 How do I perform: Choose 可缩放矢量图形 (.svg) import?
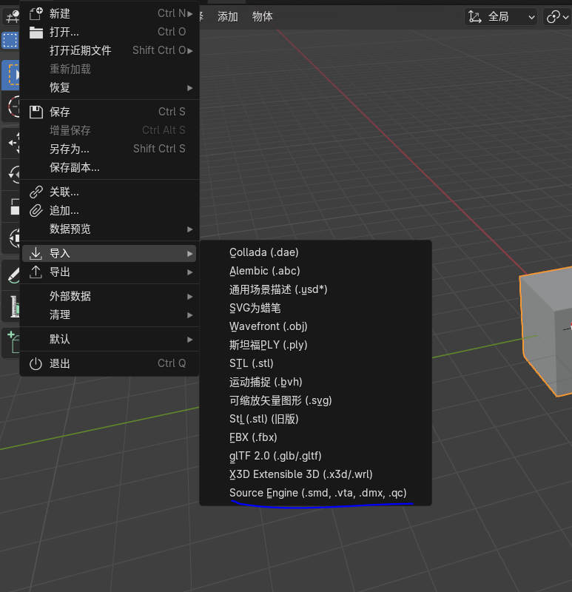316,400
